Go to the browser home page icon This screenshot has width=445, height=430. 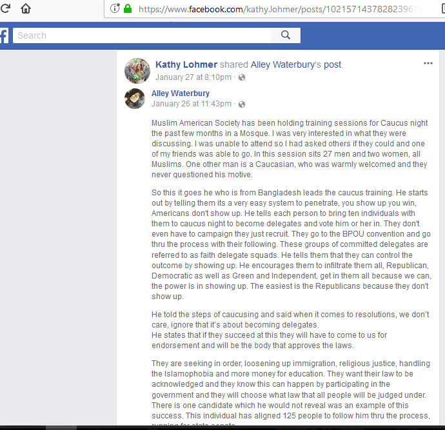click(26, 8)
